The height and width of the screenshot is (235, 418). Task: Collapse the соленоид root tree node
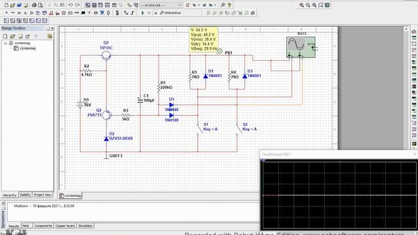(x=5, y=43)
